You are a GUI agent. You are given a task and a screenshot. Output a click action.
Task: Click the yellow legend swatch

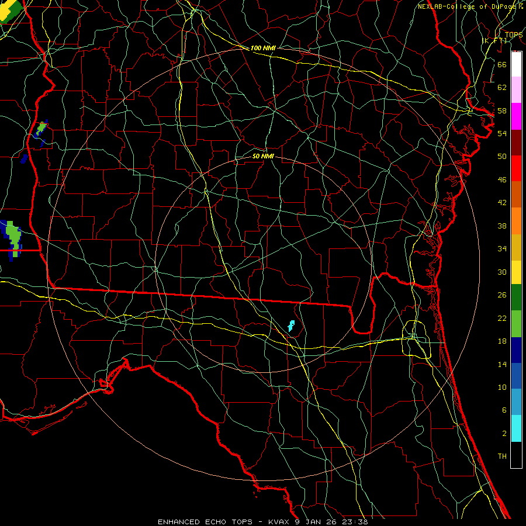[x=516, y=272]
